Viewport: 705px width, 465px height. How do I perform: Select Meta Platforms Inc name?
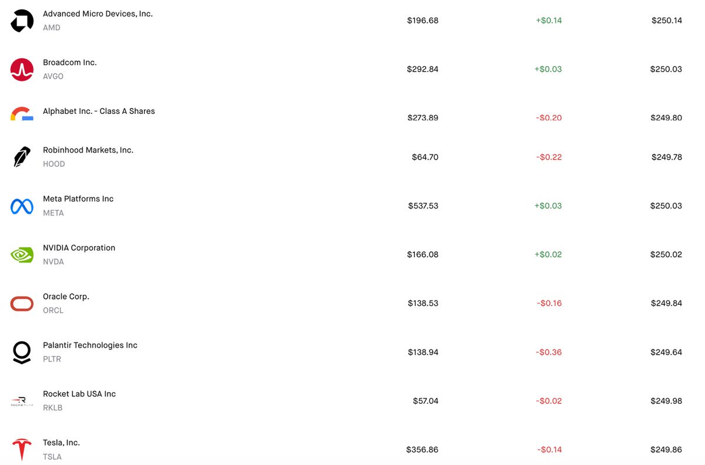[x=78, y=199]
